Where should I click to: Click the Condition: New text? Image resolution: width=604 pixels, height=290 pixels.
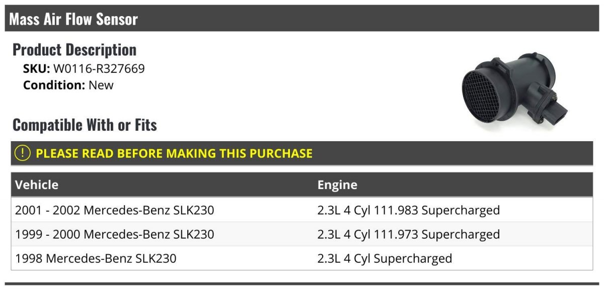[x=68, y=85]
